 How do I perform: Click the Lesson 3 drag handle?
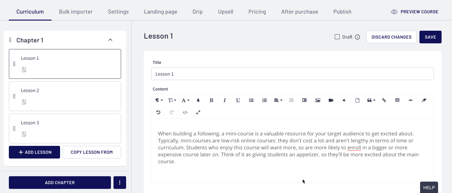point(14,128)
